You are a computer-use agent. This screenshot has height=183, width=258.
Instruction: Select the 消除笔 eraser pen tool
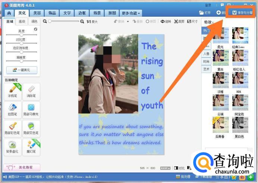click(x=31, y=91)
